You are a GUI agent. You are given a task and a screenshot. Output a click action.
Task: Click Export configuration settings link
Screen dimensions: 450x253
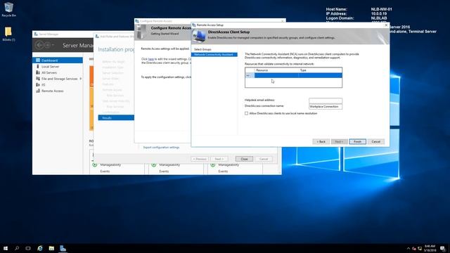pos(161,148)
